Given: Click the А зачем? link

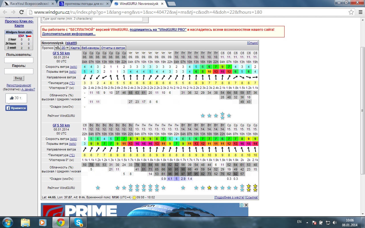Looking at the screenshot, I should (28, 89).
